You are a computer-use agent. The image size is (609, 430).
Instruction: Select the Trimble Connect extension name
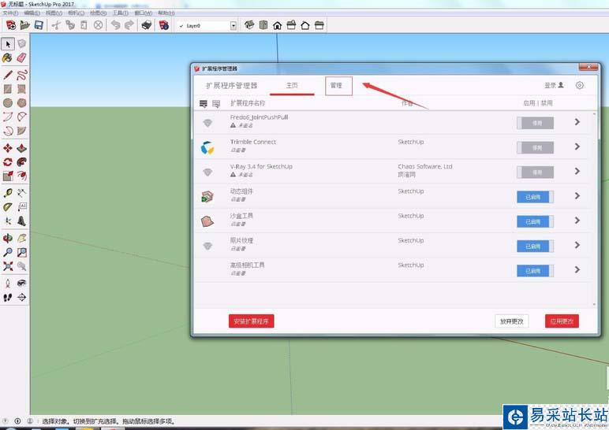[x=253, y=142]
